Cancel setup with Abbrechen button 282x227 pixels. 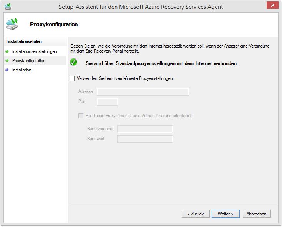[257, 214]
